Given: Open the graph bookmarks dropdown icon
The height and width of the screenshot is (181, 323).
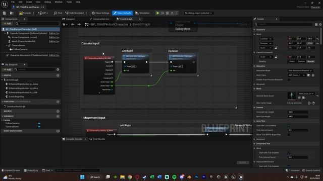Looking at the screenshot, I should (x=65, y=25).
